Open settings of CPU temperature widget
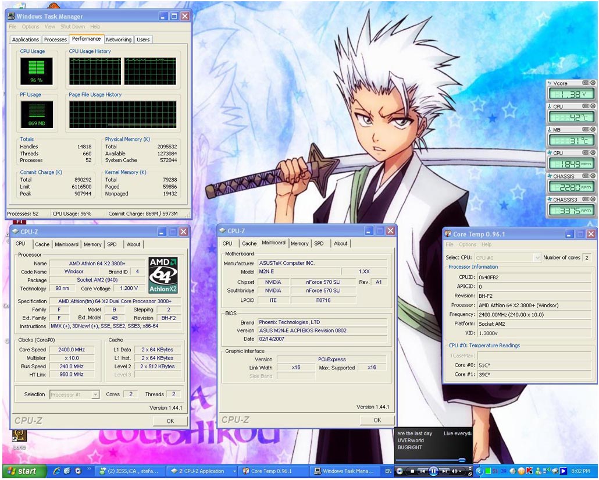This screenshot has height=480, width=599. click(x=586, y=106)
